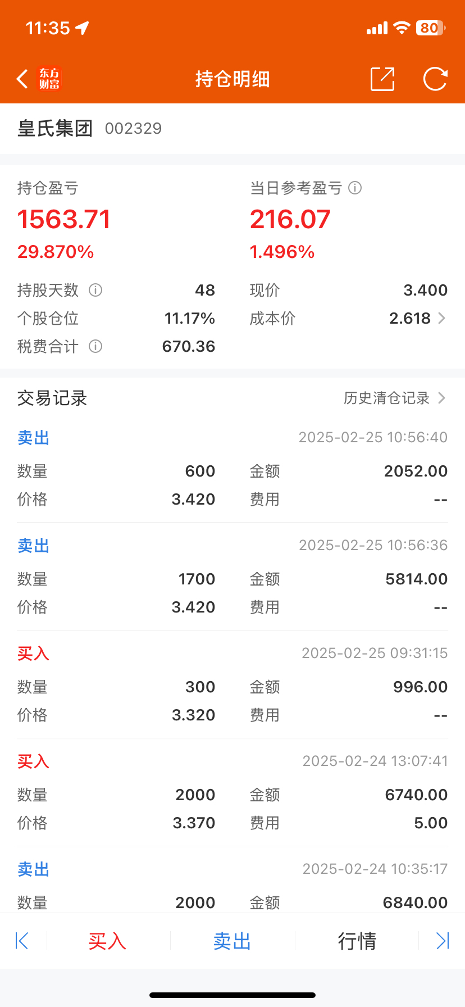
Task: Open the 卖出 record at 10:56:40
Action: [233, 469]
